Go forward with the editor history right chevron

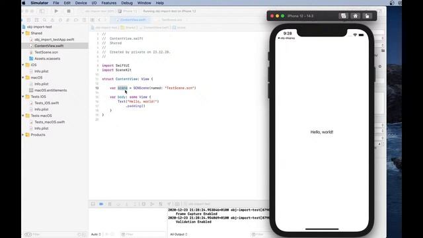click(105, 20)
